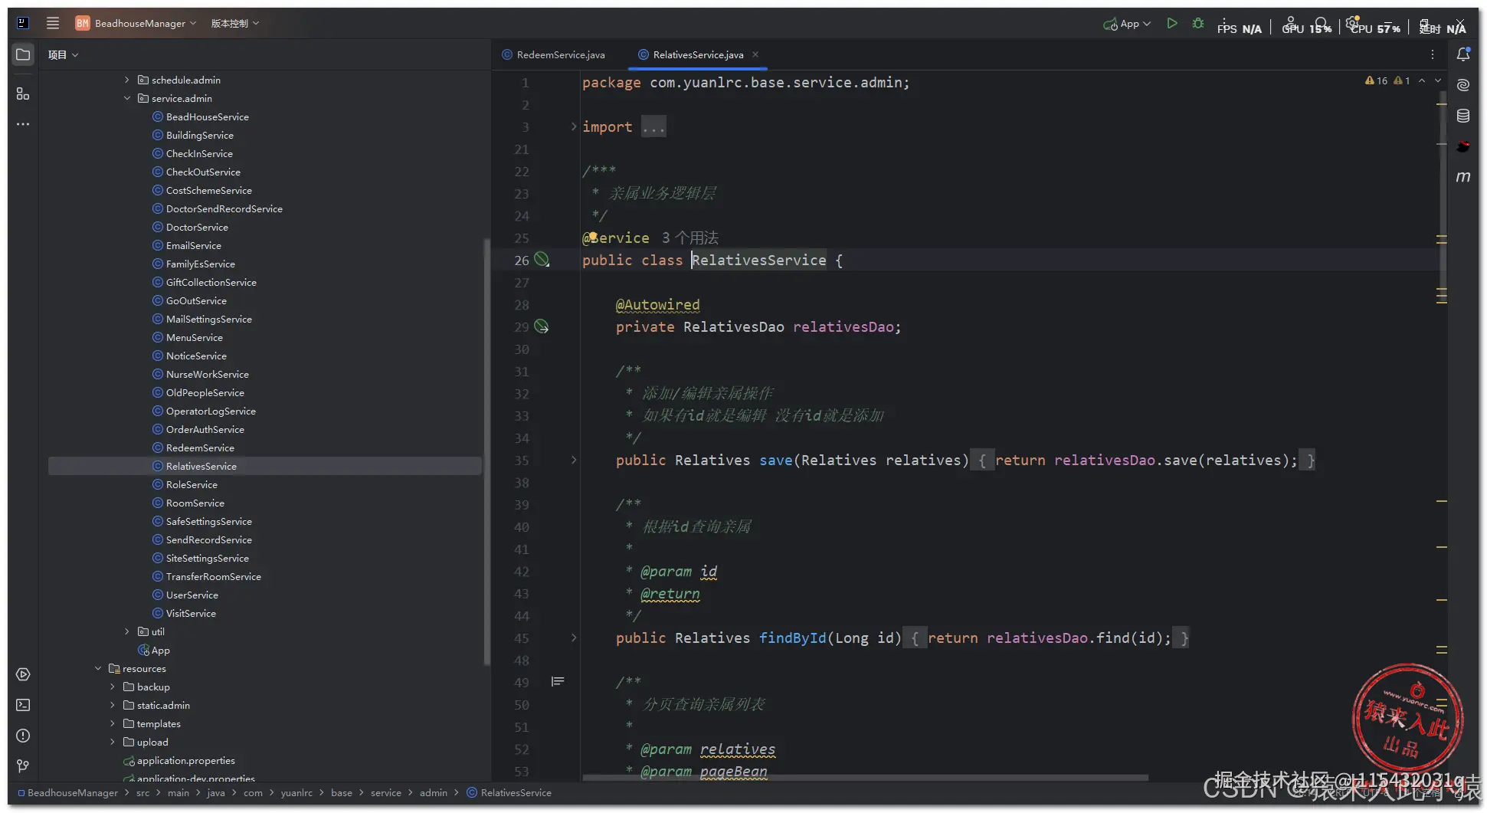Select the RelativesService.java tab
The width and height of the screenshot is (1487, 813).
[698, 54]
